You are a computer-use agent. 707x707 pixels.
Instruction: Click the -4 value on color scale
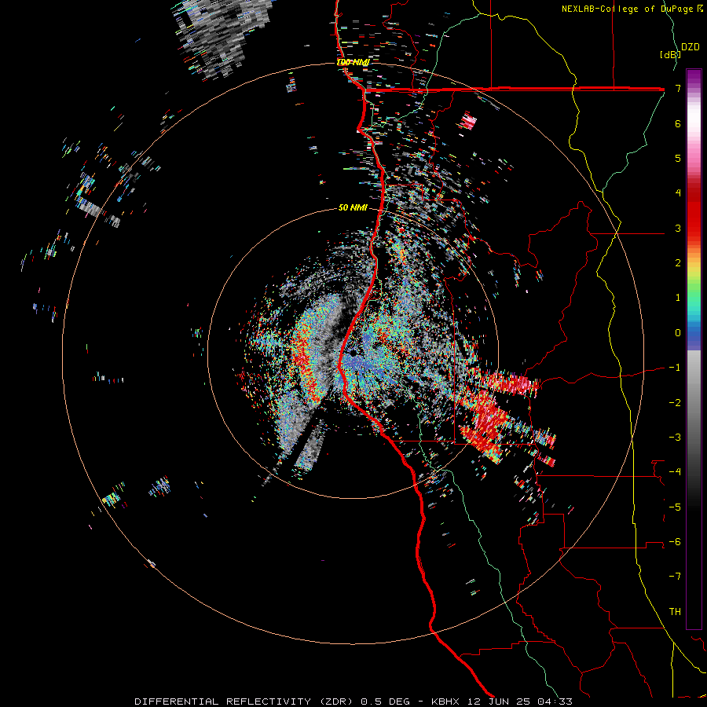click(x=675, y=471)
